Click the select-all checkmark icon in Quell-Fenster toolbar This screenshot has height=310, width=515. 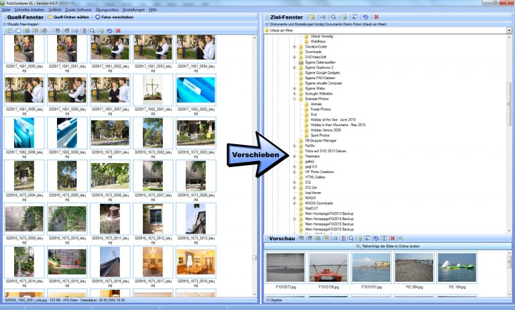pos(9,31)
